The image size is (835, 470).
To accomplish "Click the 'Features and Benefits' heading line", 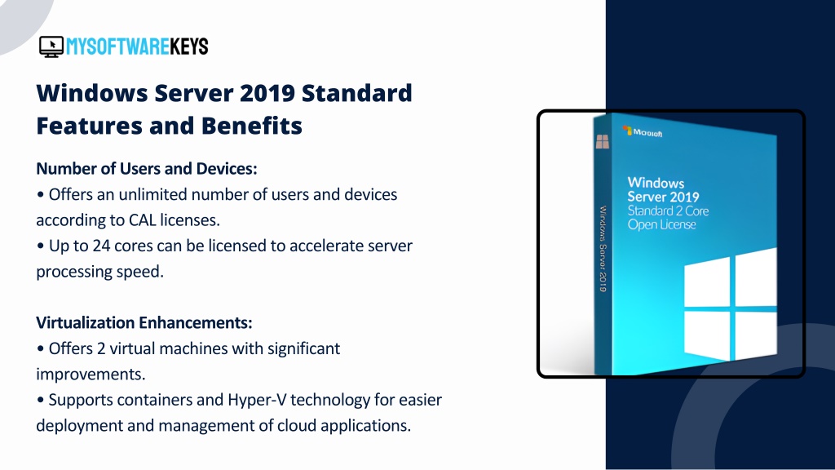I will tap(170, 126).
